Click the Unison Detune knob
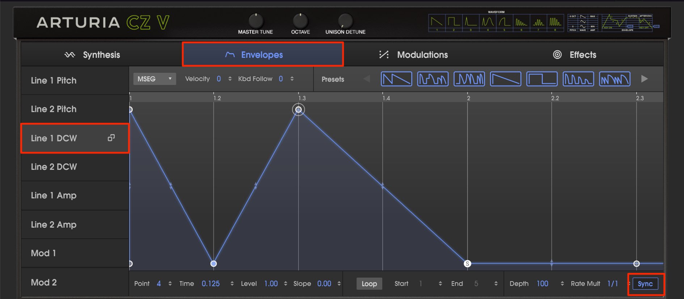The width and height of the screenshot is (684, 299). coord(345,21)
